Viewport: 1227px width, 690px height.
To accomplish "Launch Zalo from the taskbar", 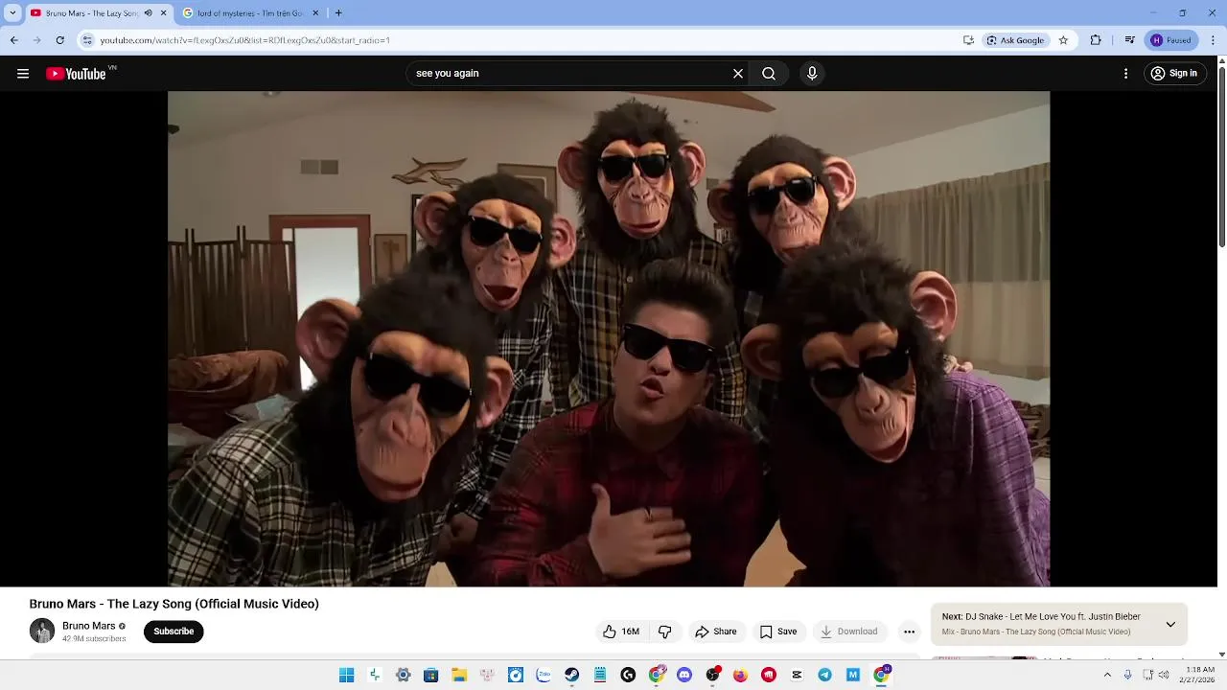I will [x=544, y=676].
